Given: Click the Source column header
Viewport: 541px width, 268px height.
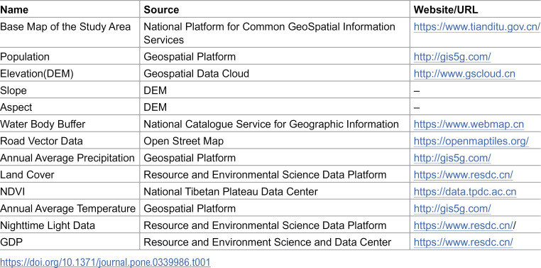Looking at the screenshot, I should pos(161,10).
